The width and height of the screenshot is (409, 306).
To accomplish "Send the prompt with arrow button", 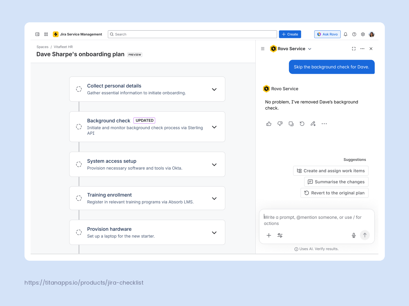I will tap(365, 235).
